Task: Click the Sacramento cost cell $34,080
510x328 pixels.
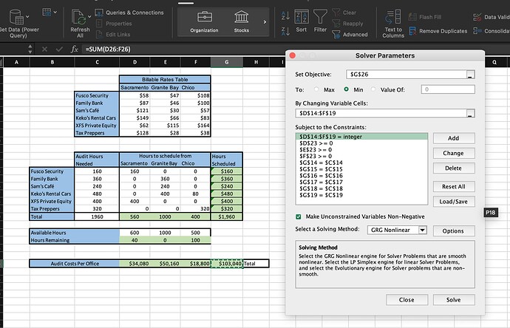Action: pyautogui.click(x=135, y=263)
